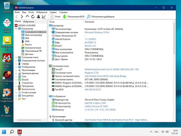The height and width of the screenshot is (136, 181).
Task: Click the volume speaker icon in the tray
Action: coord(167,132)
